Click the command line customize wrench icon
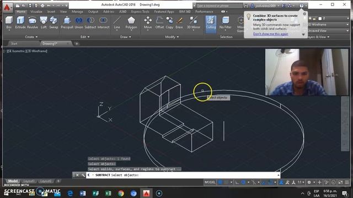 [83, 175]
